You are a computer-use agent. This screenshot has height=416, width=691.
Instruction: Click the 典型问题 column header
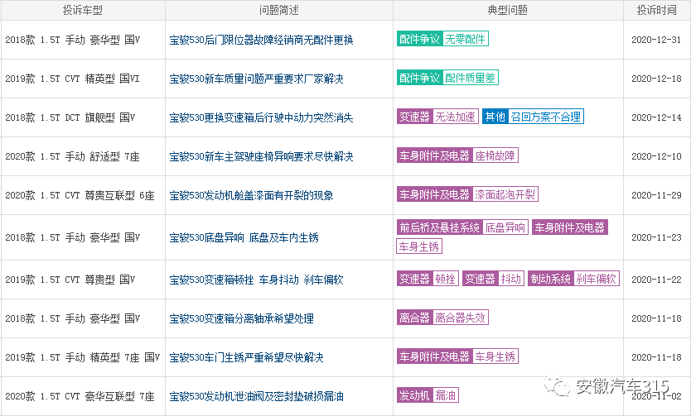[x=508, y=10]
